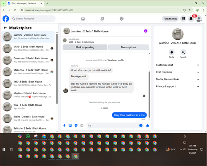The image size is (207, 166).
Task: Open the tab search dropdown arrow
Action: pos(3,3)
